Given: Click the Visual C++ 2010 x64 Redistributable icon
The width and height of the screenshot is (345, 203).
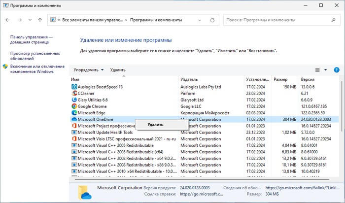Looking at the screenshot, I should coord(74,171).
